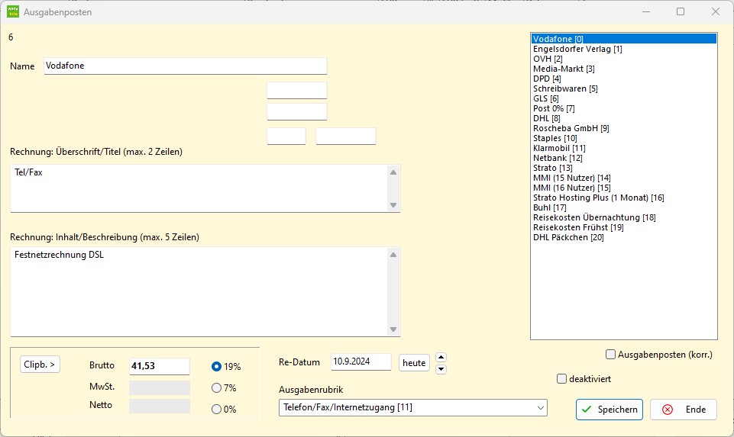This screenshot has width=734, height=437.
Task: Select Vodafone [0] in the list
Action: [624, 39]
